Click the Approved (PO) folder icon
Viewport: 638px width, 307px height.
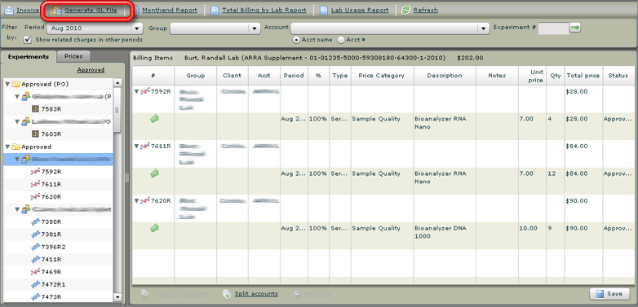16,85
